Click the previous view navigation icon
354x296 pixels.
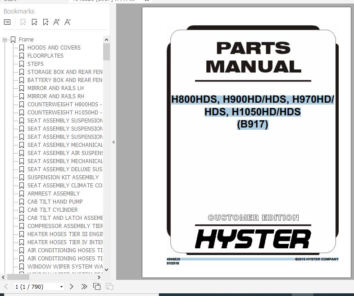[x=97, y=287]
